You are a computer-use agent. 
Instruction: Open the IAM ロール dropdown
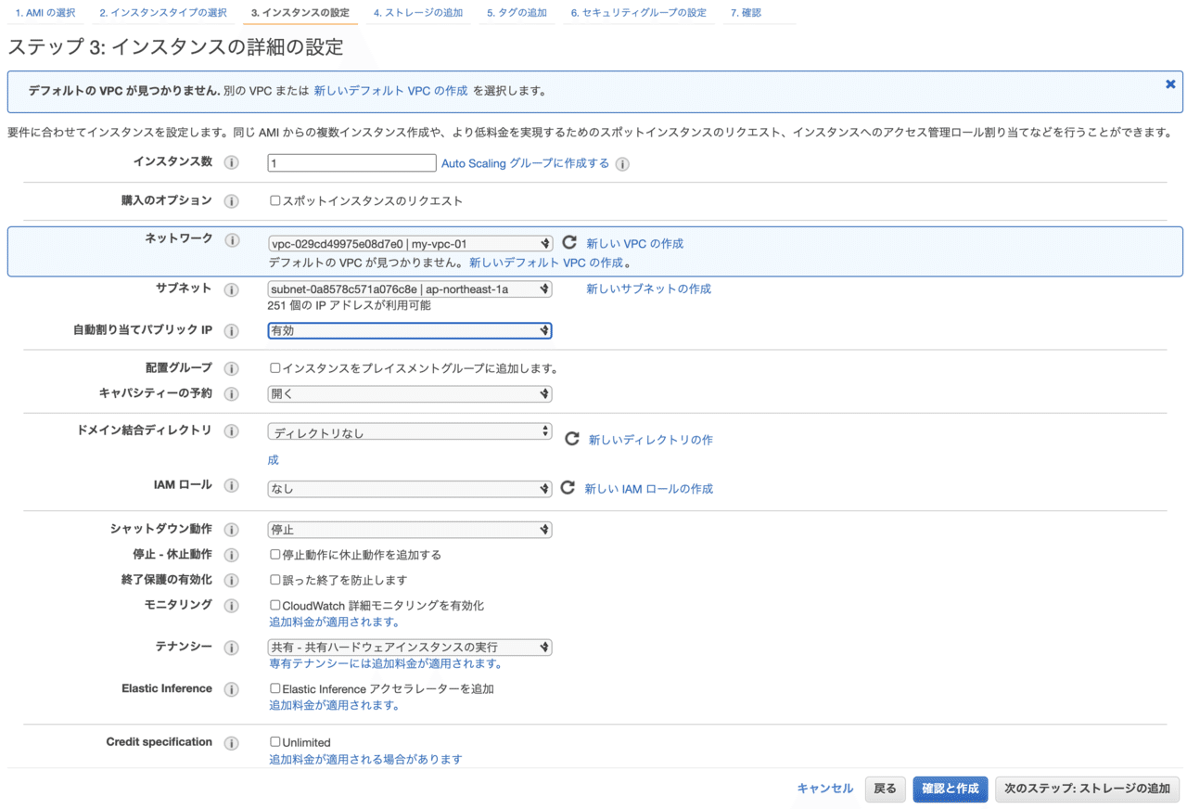(x=410, y=488)
